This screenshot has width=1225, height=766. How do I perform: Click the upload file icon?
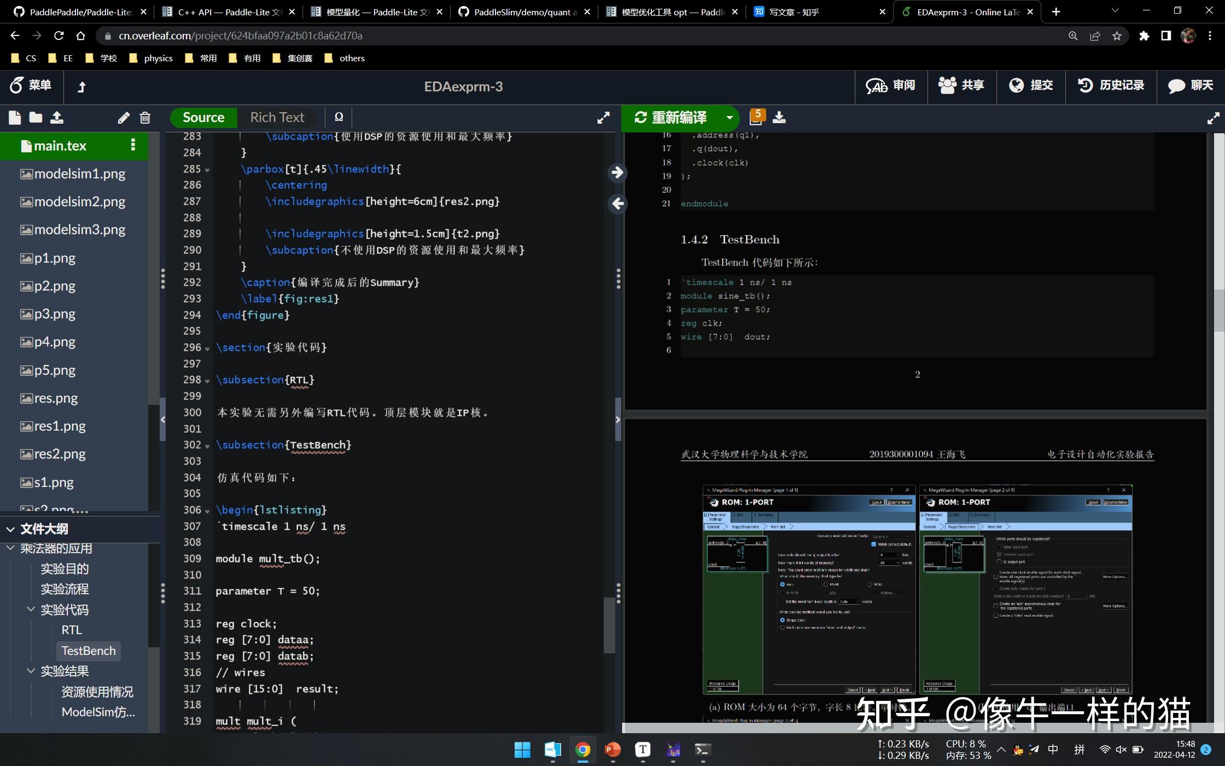pos(57,118)
